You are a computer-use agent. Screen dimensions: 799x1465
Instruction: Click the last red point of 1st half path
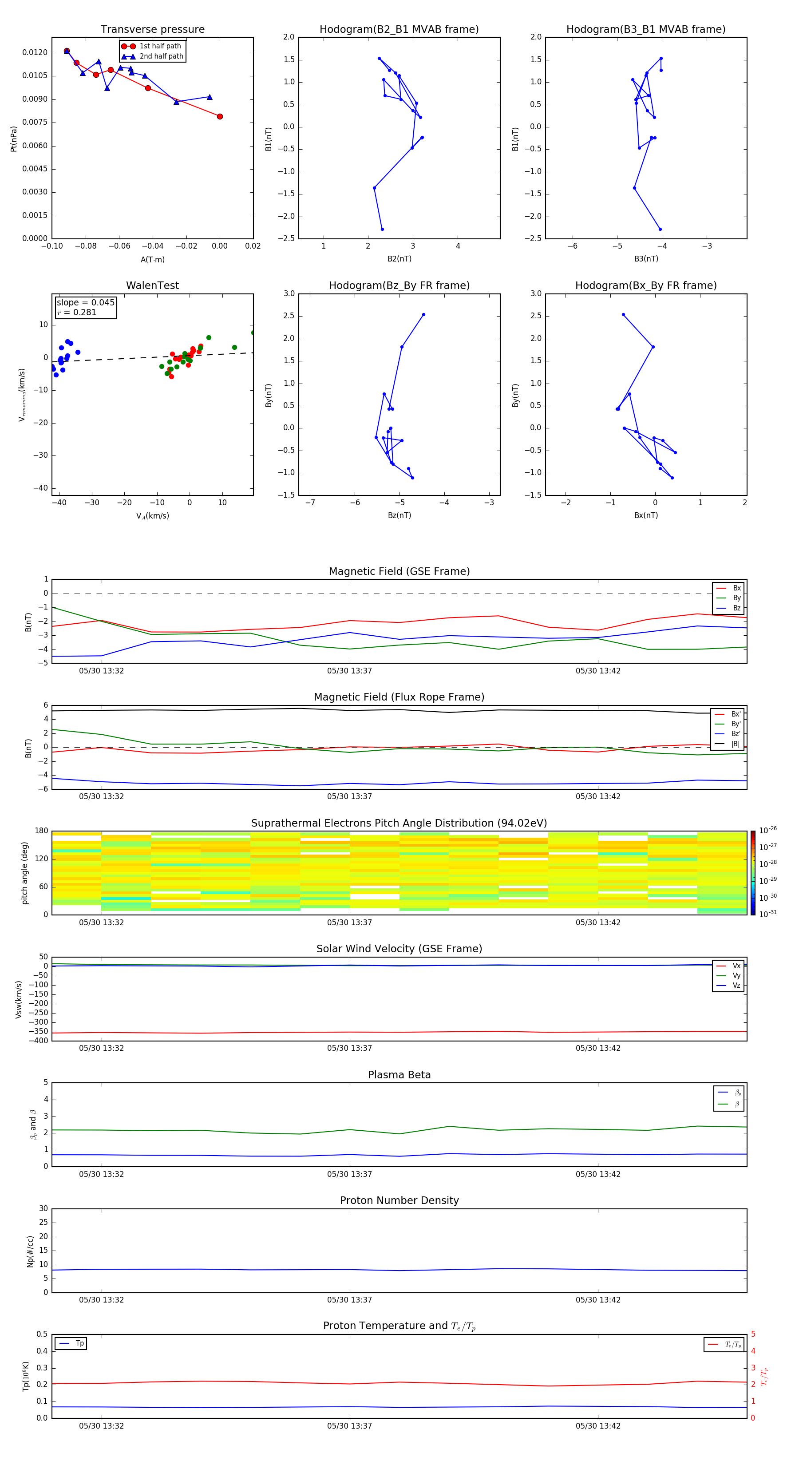(x=220, y=117)
